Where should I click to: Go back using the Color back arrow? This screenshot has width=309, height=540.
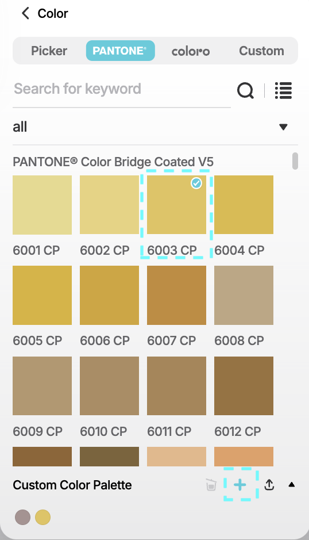pyautogui.click(x=25, y=13)
